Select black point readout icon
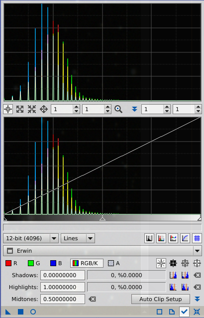 click(x=173, y=263)
